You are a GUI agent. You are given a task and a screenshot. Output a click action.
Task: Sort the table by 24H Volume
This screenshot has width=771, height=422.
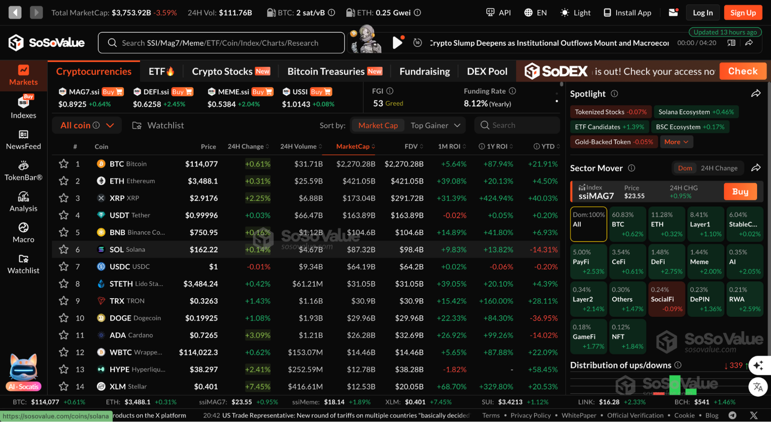click(x=301, y=146)
